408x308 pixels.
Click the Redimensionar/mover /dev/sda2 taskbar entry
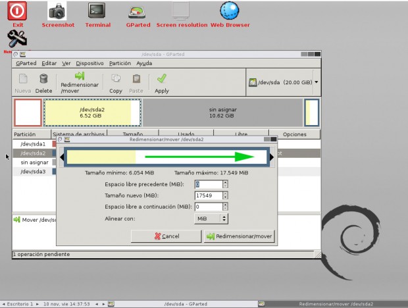pos(333,304)
